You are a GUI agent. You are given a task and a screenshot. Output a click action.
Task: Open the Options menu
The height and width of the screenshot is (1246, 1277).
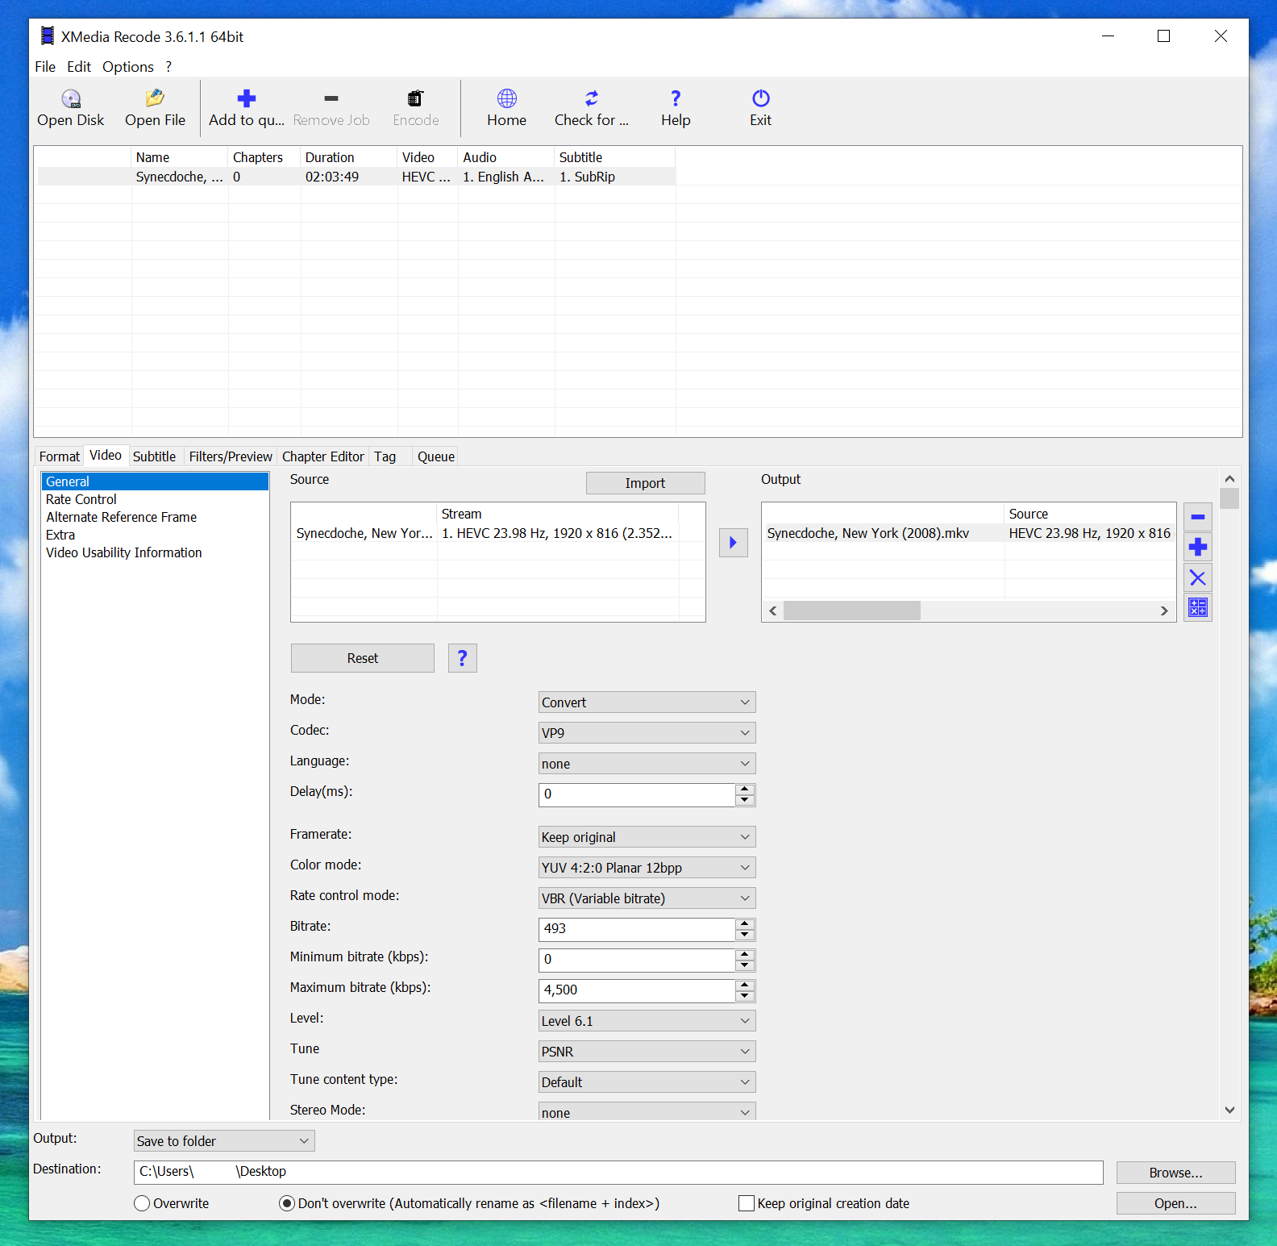point(127,67)
